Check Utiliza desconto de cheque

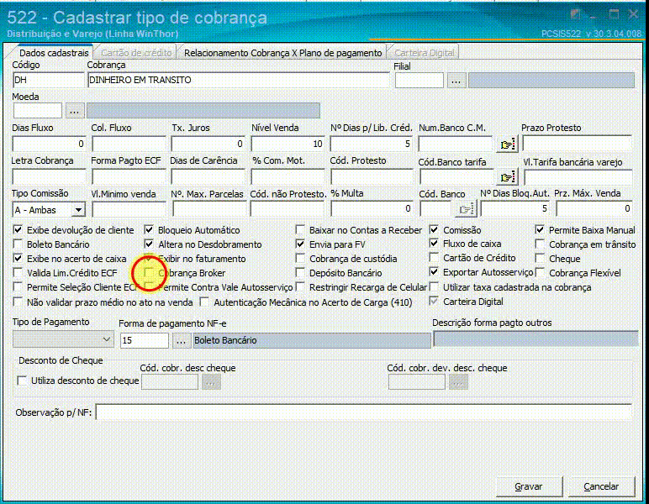(22, 381)
